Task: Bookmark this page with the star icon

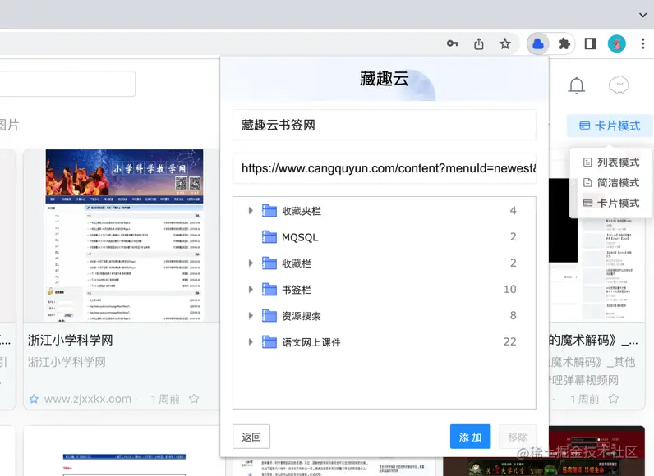Action: click(x=505, y=43)
